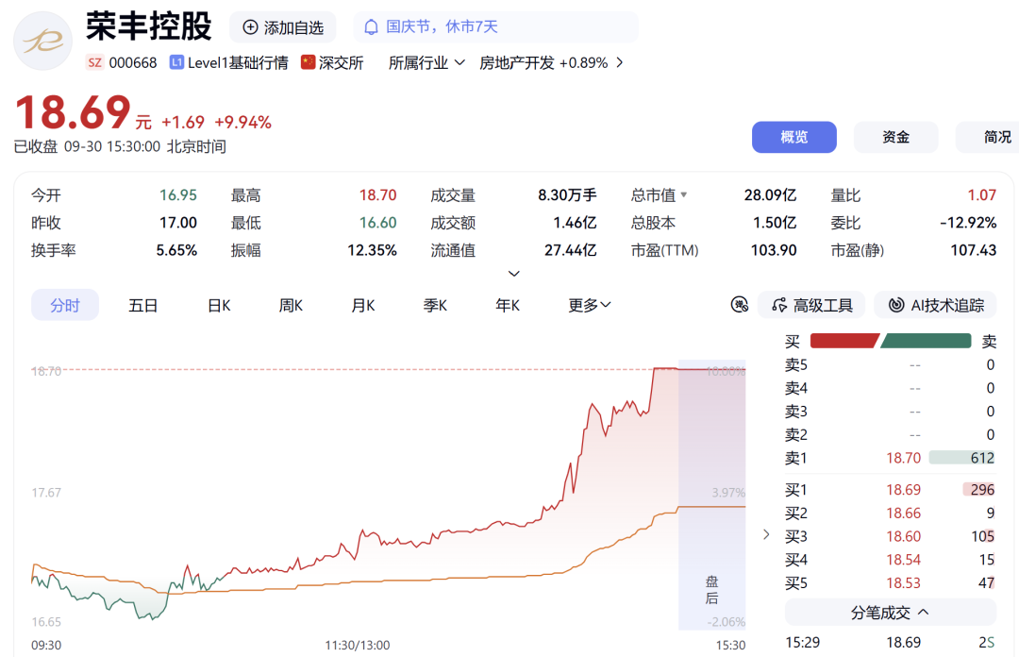Viewport: 1019px width, 657px height.
Task: Click the 盘后 after-hours zone in the chart
Action: tap(711, 495)
